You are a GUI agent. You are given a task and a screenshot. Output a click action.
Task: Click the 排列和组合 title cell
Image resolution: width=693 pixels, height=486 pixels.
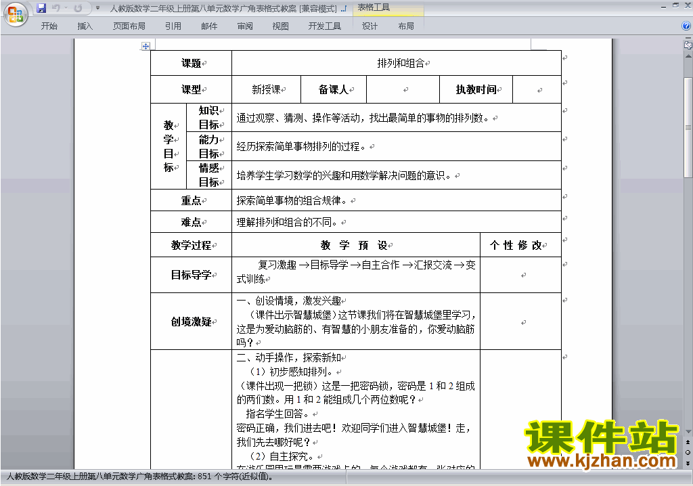click(x=397, y=63)
